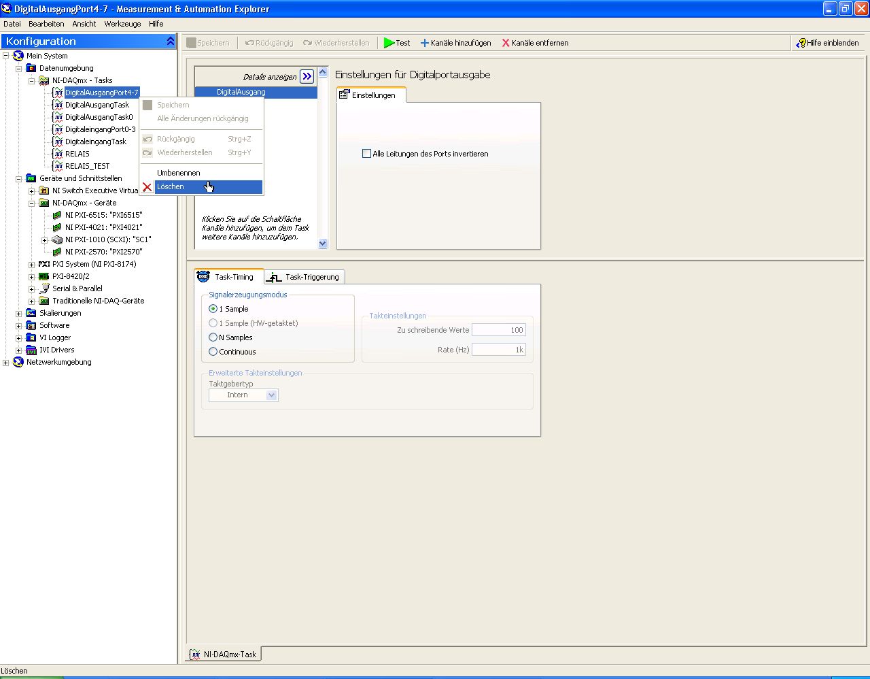Open the Hilfe menu

156,24
